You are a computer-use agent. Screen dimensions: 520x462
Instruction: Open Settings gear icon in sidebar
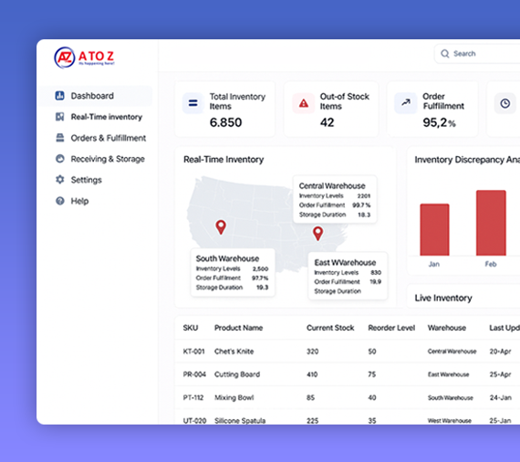pos(60,180)
